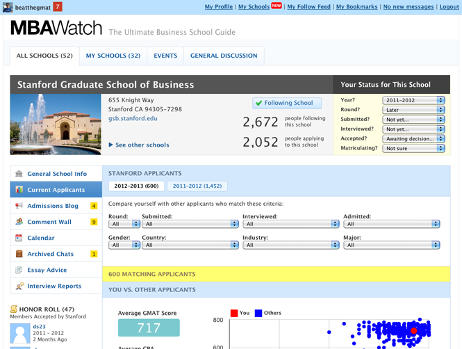Click the red You point on scatter chart
Screen dimensions: 462x349
pyautogui.click(x=413, y=331)
